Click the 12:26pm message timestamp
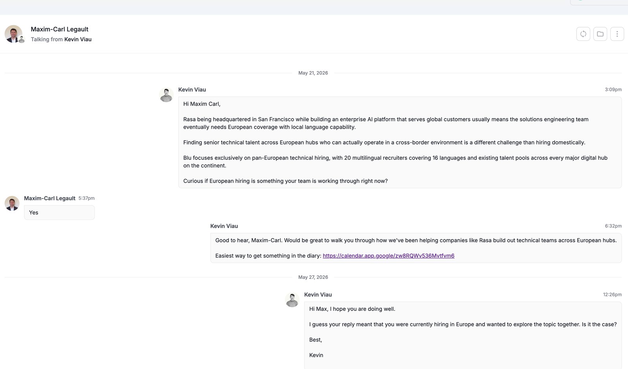The width and height of the screenshot is (628, 369). [x=612, y=294]
